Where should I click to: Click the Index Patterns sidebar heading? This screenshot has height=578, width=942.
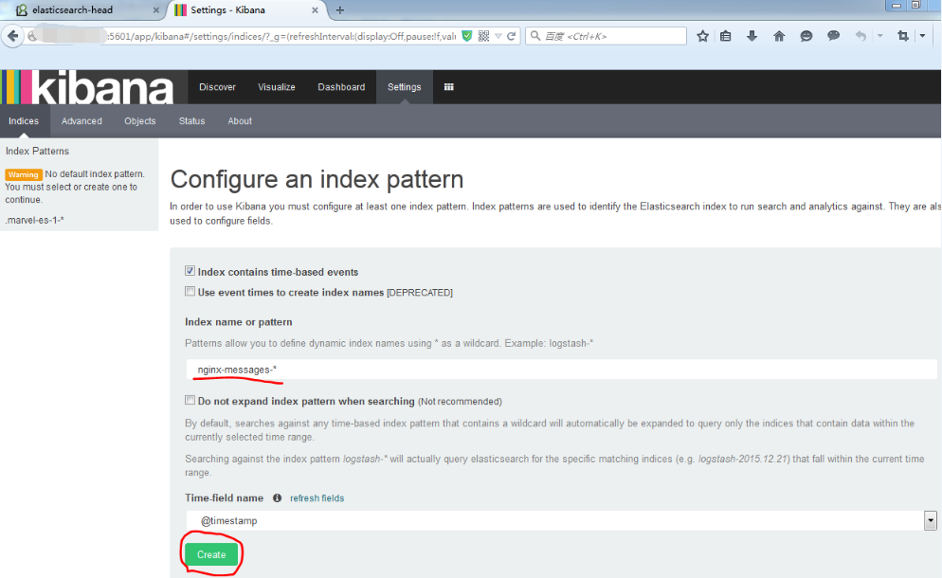click(37, 151)
